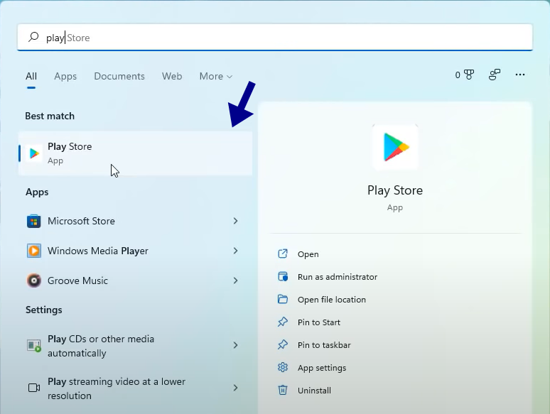Click the Open external-link icon
The height and width of the screenshot is (414, 550).
283,254
